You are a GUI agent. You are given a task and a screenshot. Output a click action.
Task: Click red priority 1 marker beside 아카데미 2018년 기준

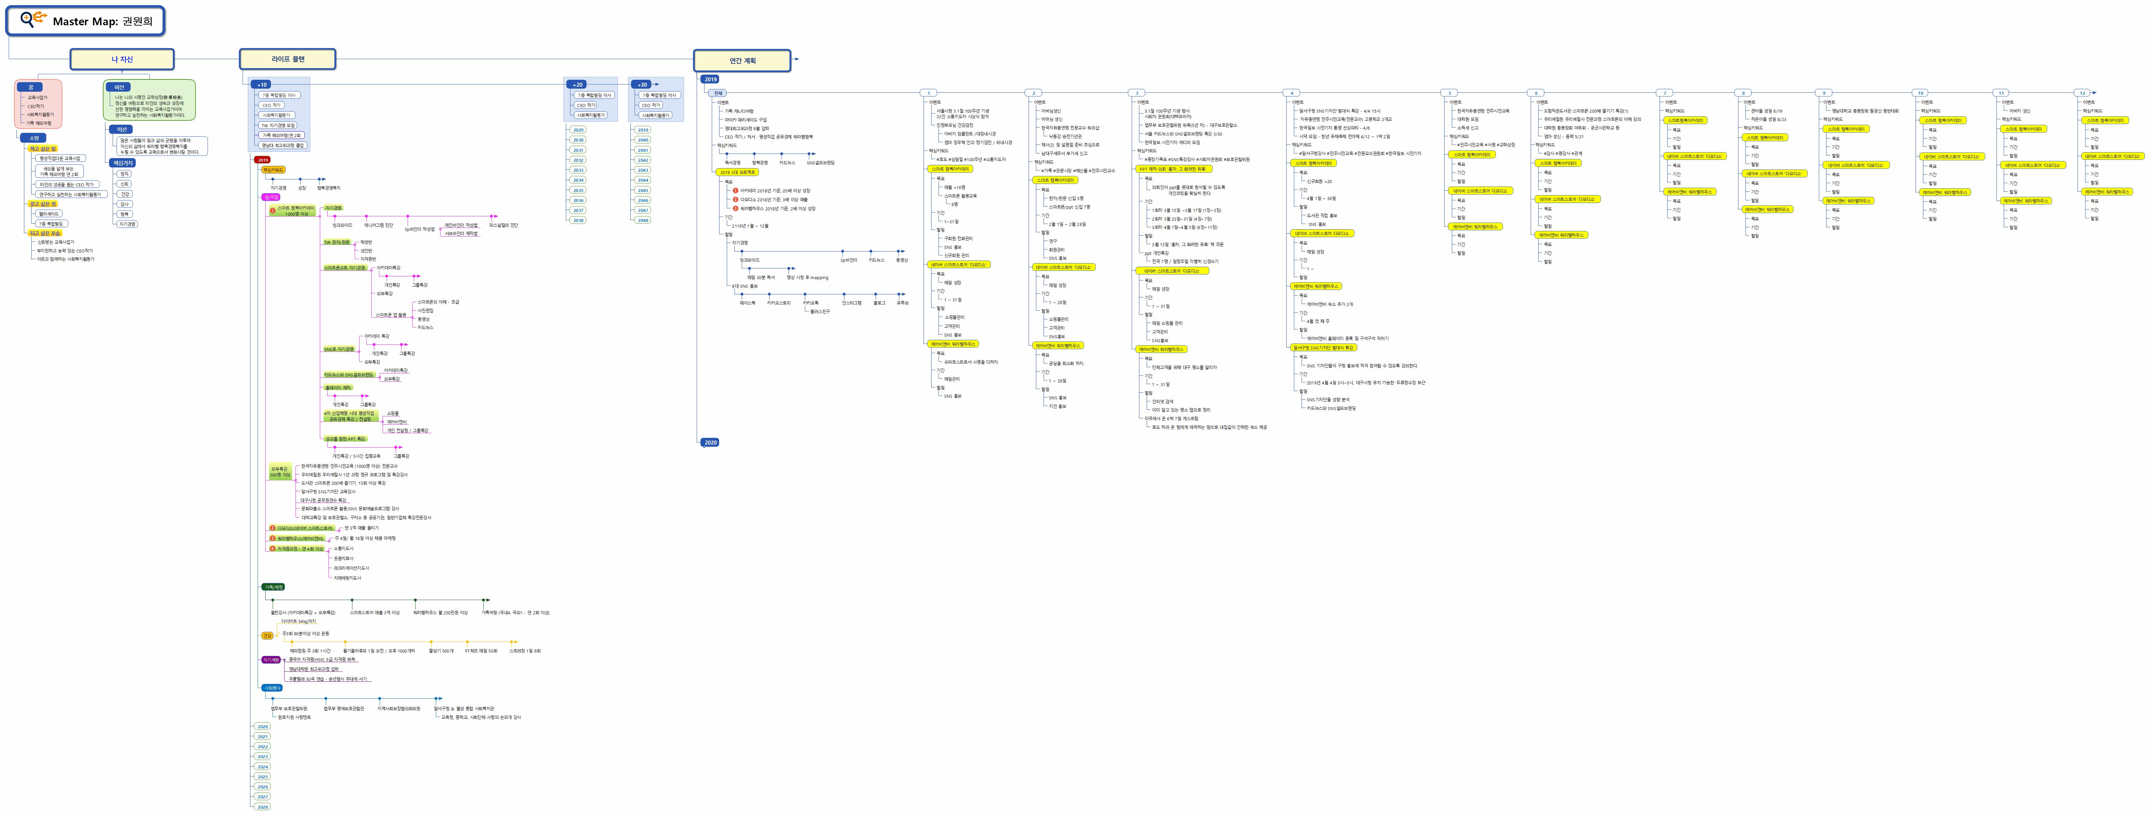735,190
